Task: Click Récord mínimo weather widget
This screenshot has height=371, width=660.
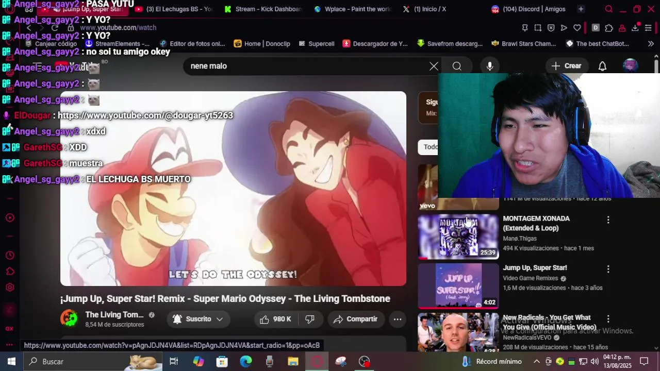Action: pyautogui.click(x=492, y=362)
